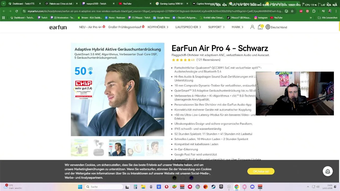340x191 pixels.
Task: Go forward with the browser forward arrow
Action: (x=10, y=11)
